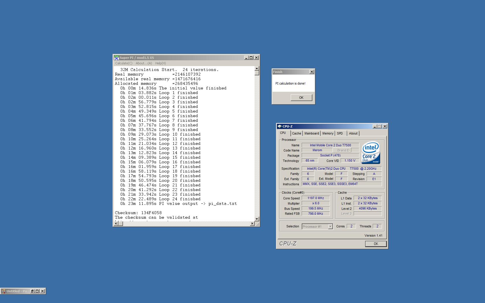Restore the minimized Untitled window
This screenshot has height=303, width=485.
coord(32,291)
